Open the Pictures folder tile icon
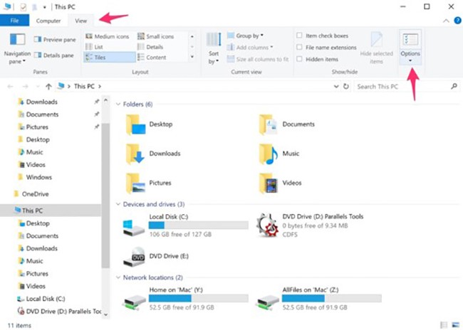Viewport: 463px width, 330px height. pyautogui.click(x=135, y=183)
